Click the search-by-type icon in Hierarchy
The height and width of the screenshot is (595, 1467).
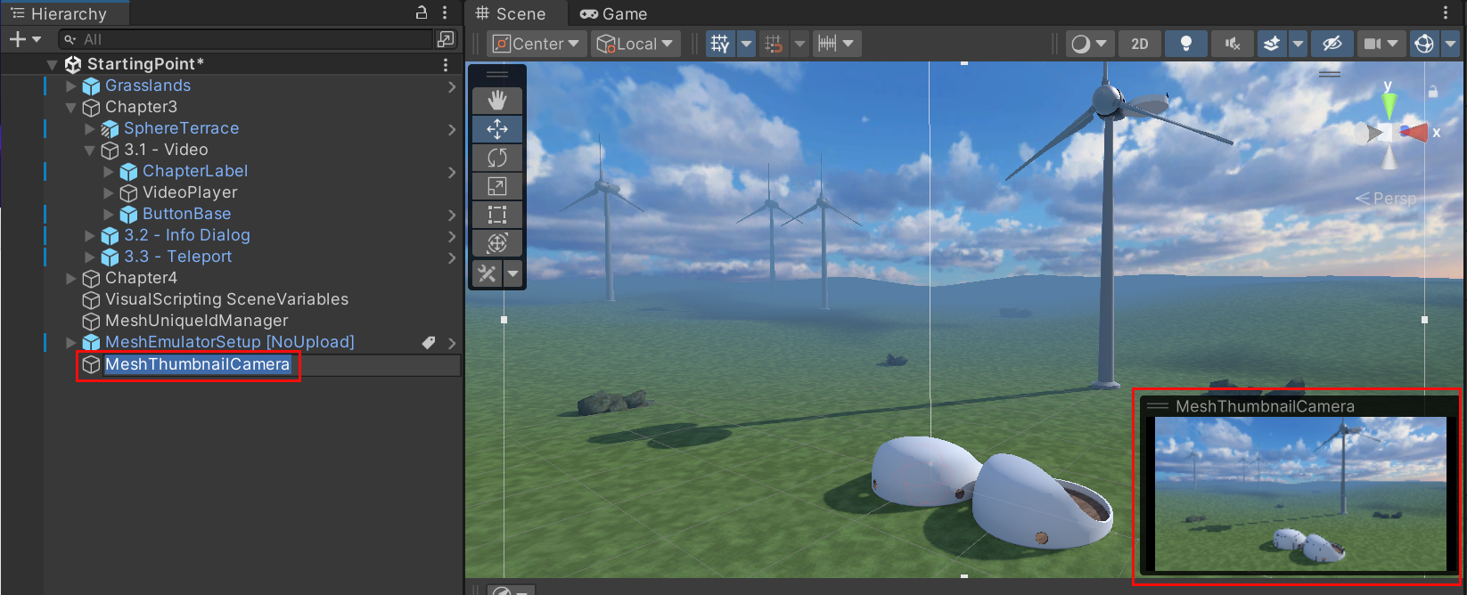pyautogui.click(x=446, y=39)
